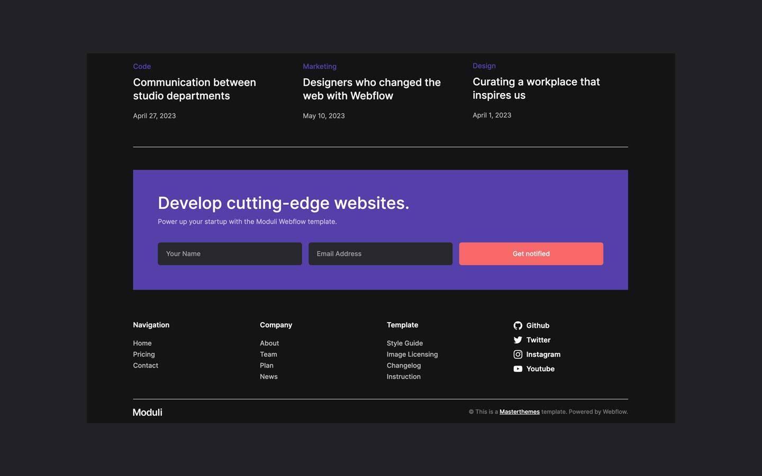Open the Code category tag

click(142, 66)
